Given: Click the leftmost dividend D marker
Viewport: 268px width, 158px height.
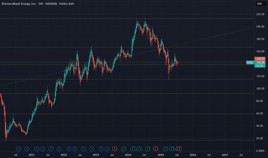Looking at the screenshot, I should tap(19, 149).
